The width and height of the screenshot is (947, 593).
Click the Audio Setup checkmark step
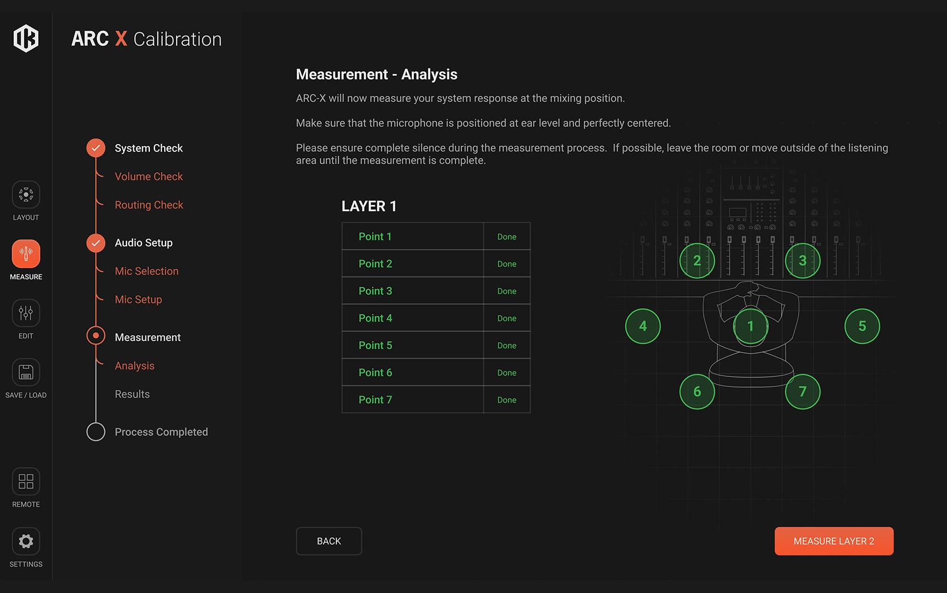point(96,243)
